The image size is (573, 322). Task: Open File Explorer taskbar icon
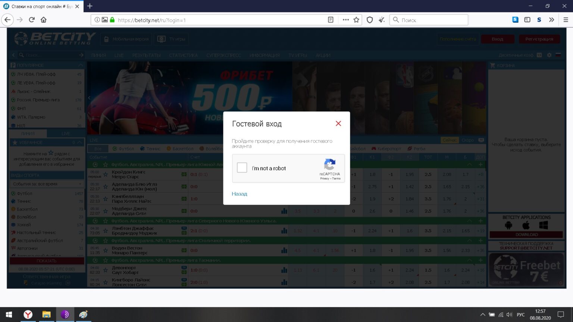tap(46, 315)
